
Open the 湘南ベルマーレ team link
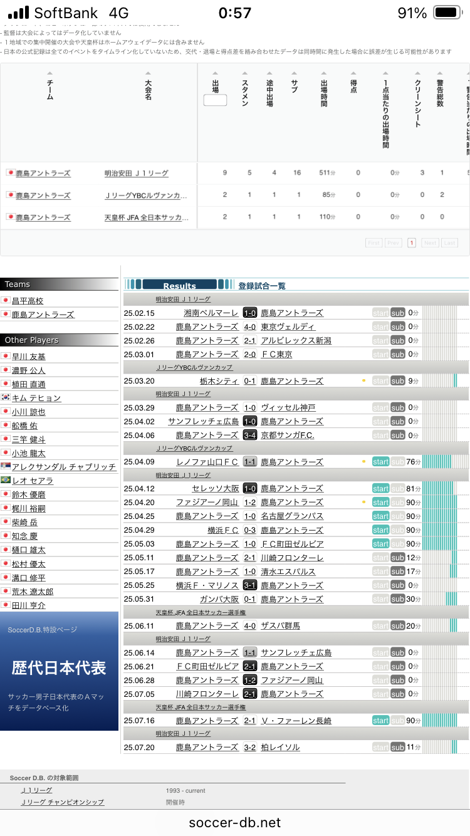pos(211,313)
